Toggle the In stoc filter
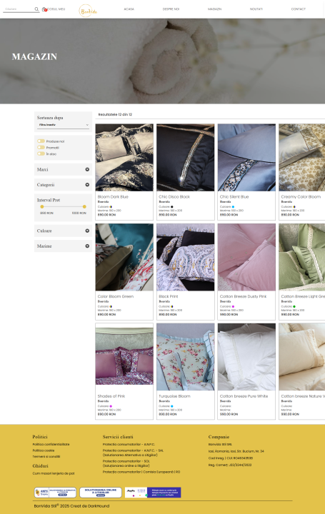The image size is (325, 514). [41, 153]
